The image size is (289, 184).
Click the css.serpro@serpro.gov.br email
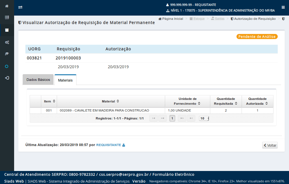pyautogui.click(x=124, y=175)
